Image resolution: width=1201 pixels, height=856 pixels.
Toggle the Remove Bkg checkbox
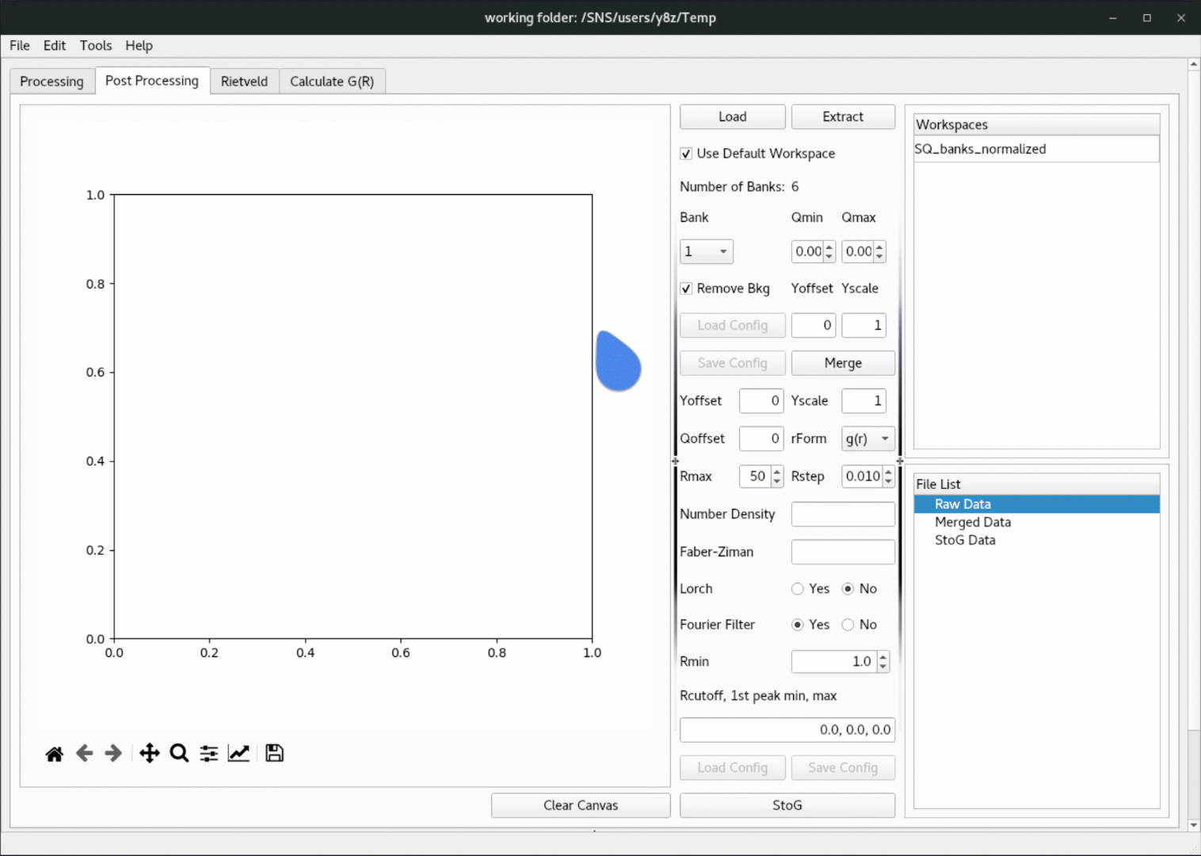pyautogui.click(x=686, y=289)
